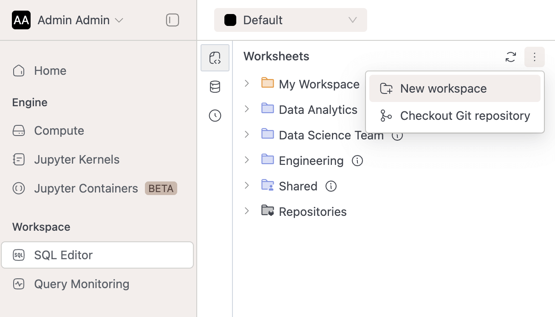Switch to the Worksheets panel tab icon
This screenshot has width=555, height=317.
coord(215,58)
